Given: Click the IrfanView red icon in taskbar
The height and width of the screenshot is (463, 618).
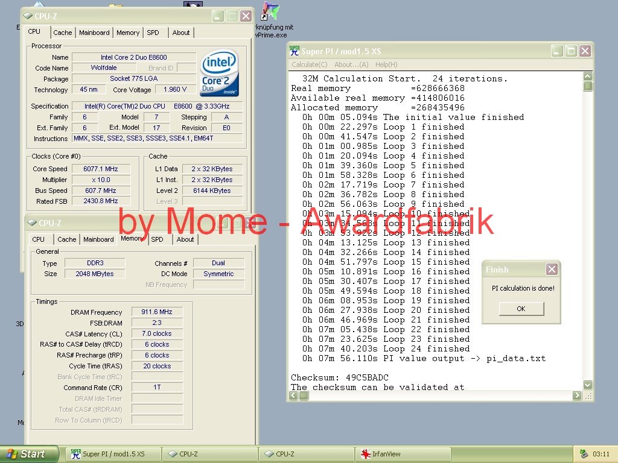Looking at the screenshot, I should [x=366, y=454].
